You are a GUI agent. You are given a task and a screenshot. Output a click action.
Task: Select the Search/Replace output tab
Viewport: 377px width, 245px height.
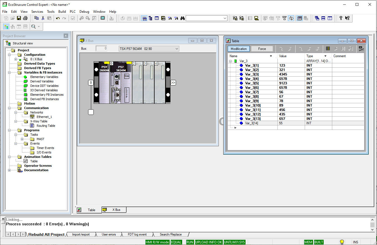[171, 234]
